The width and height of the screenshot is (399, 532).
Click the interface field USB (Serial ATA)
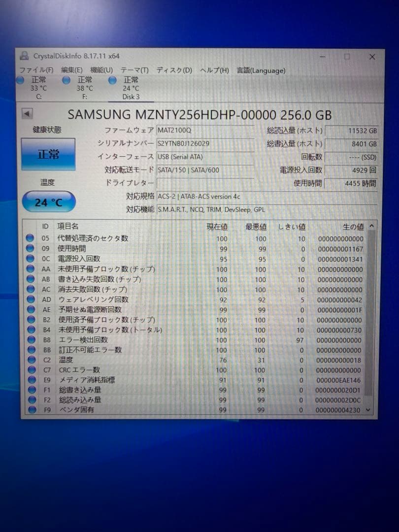205,157
